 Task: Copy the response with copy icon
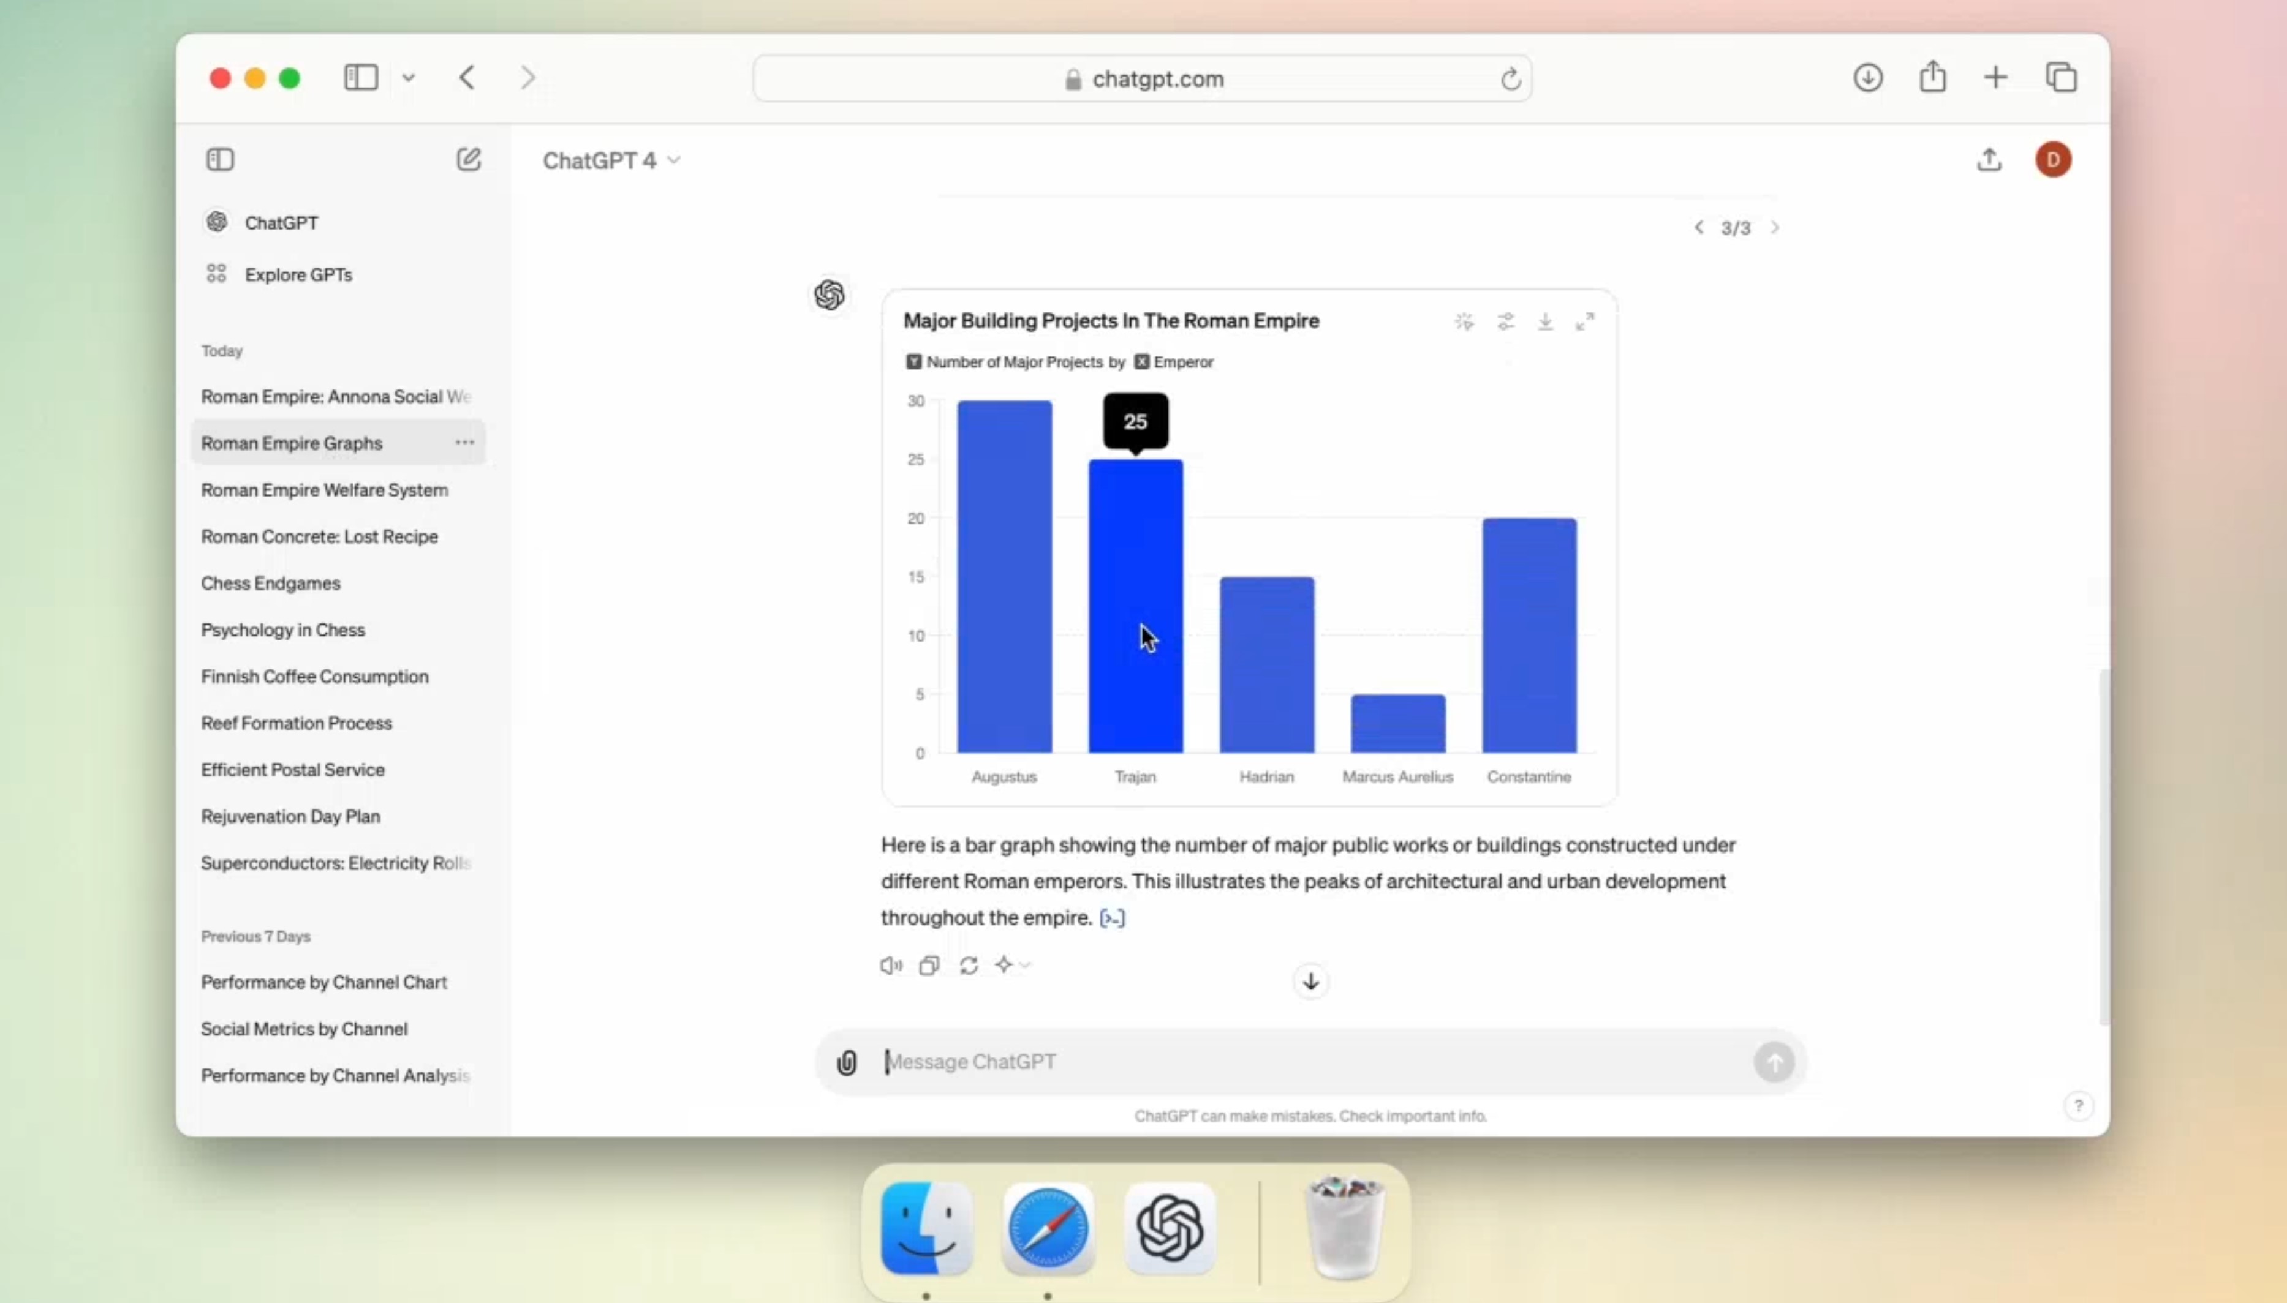coord(929,966)
